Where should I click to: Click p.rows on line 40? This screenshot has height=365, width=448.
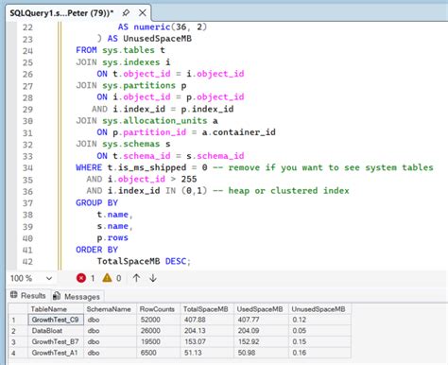click(x=112, y=237)
